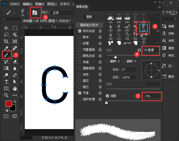
Task: Open the 编辑(E) menu
Action: coord(27,4)
